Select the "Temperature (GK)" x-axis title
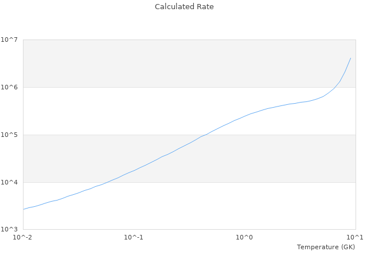 point(326,247)
